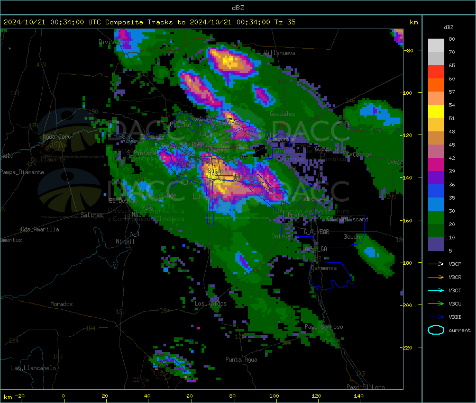Click the 'Nihuil' map label
The height and width of the screenshot is (403, 476).
(125, 241)
